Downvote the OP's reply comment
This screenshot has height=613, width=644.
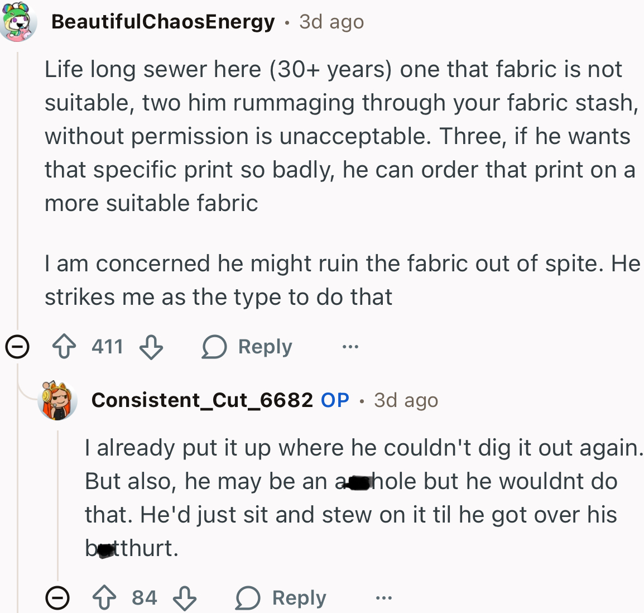(186, 598)
